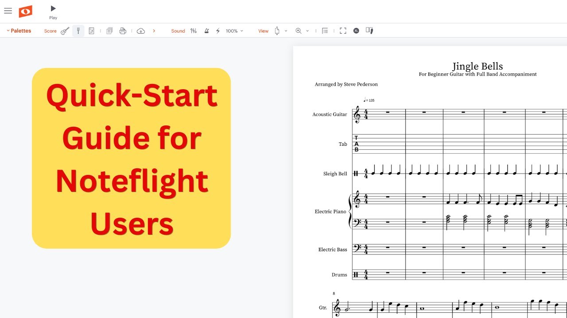Click the measure number 8
This screenshot has height=318, width=567.
pos(334,293)
